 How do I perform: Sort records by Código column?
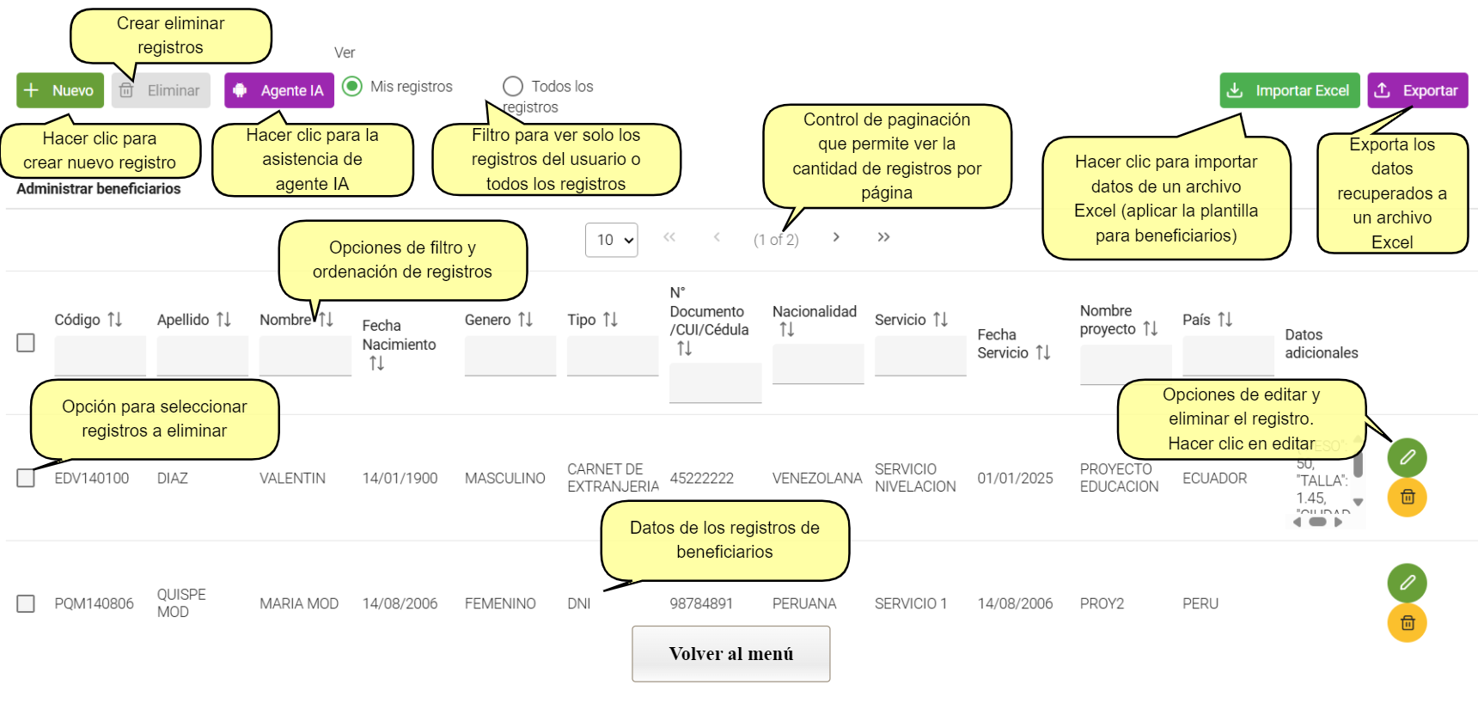115,320
